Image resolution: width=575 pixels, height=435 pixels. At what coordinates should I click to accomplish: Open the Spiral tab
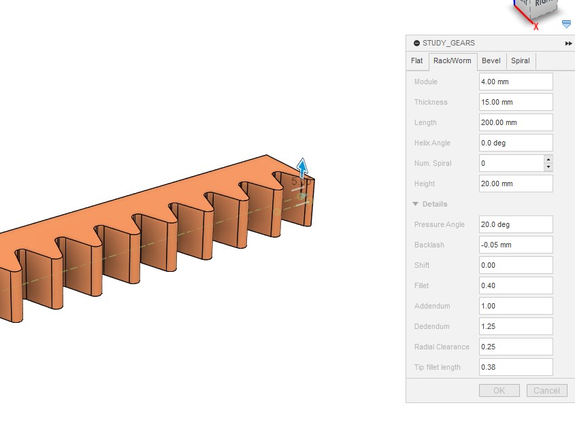520,61
